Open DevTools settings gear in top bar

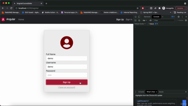179,17
